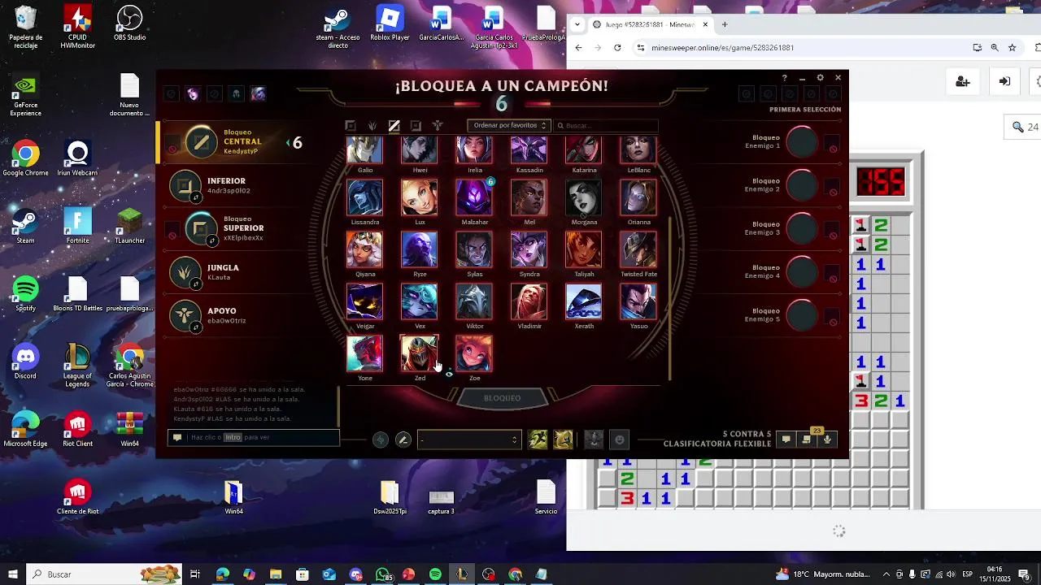
Task: Open a new tab in Chrome
Action: (x=725, y=24)
